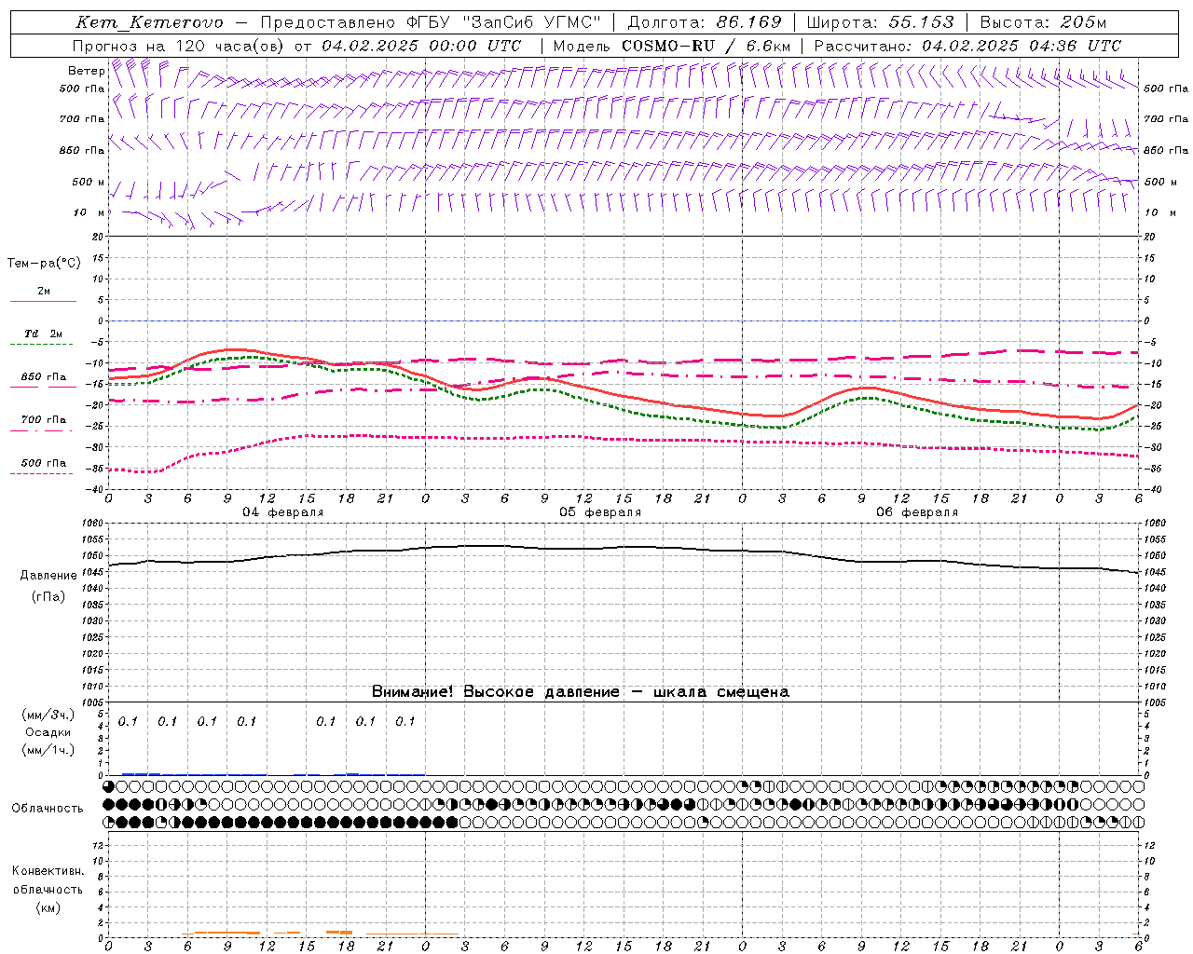1193x954 pixels.
Task: Select the Долгота: 86.169 value
Action: (x=704, y=22)
